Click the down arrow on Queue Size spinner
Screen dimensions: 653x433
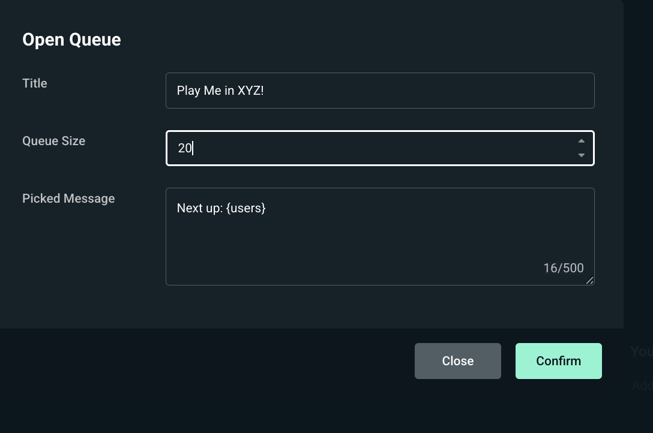click(x=581, y=155)
